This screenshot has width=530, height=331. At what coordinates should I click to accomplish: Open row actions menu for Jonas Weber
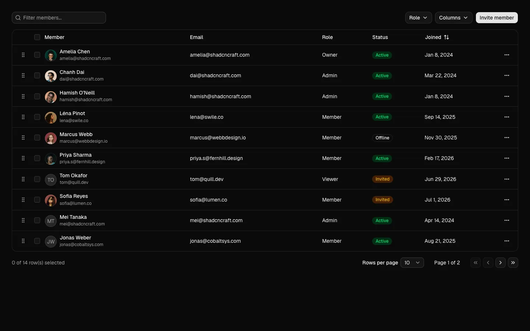click(507, 241)
